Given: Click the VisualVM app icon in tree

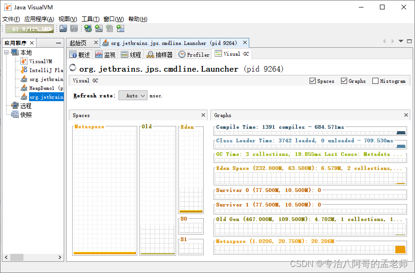Looking at the screenshot, I should [x=24, y=61].
